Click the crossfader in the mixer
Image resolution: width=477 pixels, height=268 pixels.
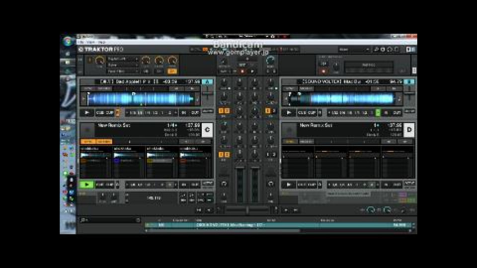tap(247, 209)
